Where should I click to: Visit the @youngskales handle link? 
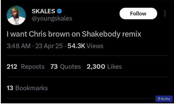coord(52,18)
